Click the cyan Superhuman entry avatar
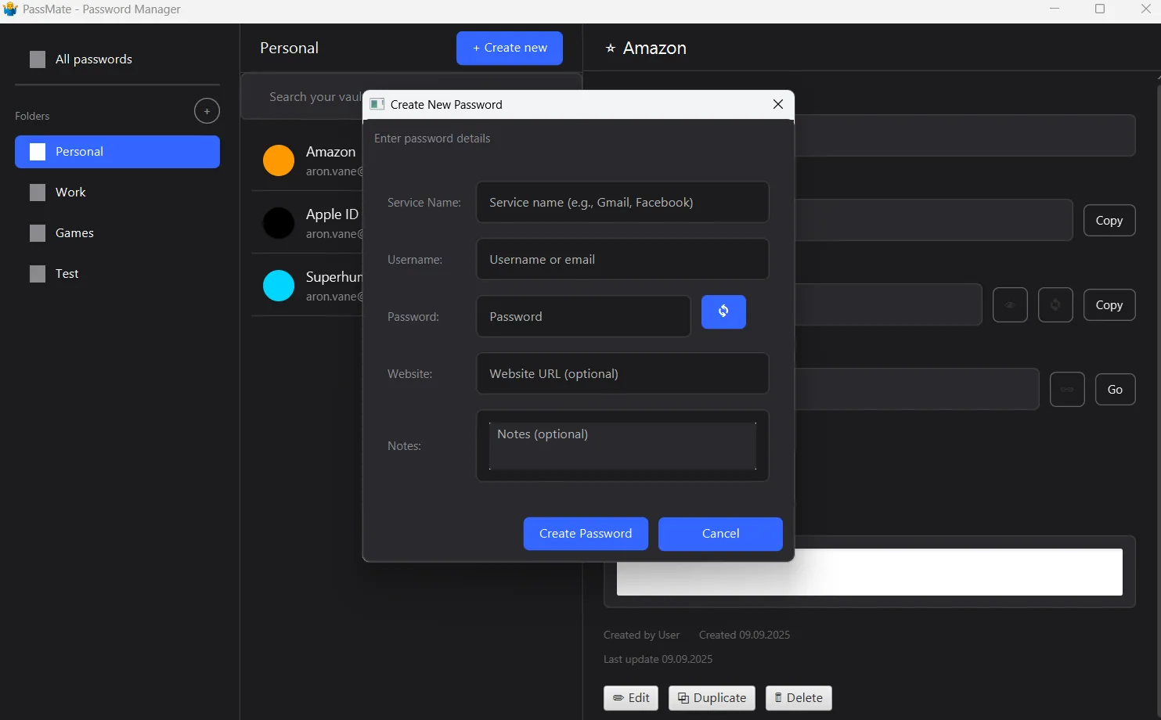The width and height of the screenshot is (1161, 720). coord(279,286)
